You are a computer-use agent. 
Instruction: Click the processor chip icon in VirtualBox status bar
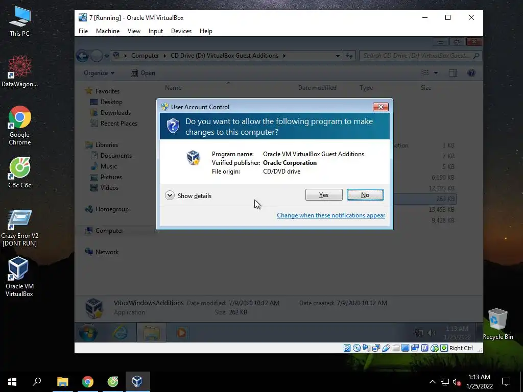(x=424, y=348)
